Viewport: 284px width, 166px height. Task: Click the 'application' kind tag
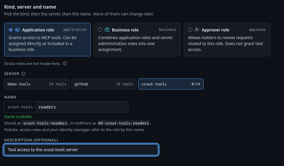[x=75, y=30]
